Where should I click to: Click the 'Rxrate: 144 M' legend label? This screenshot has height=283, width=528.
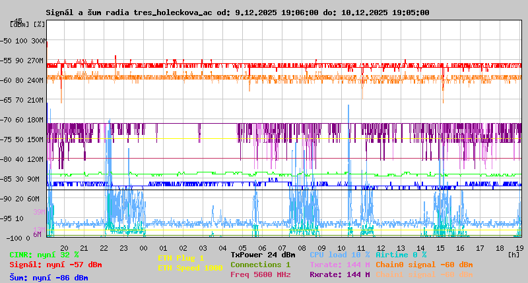340,274
